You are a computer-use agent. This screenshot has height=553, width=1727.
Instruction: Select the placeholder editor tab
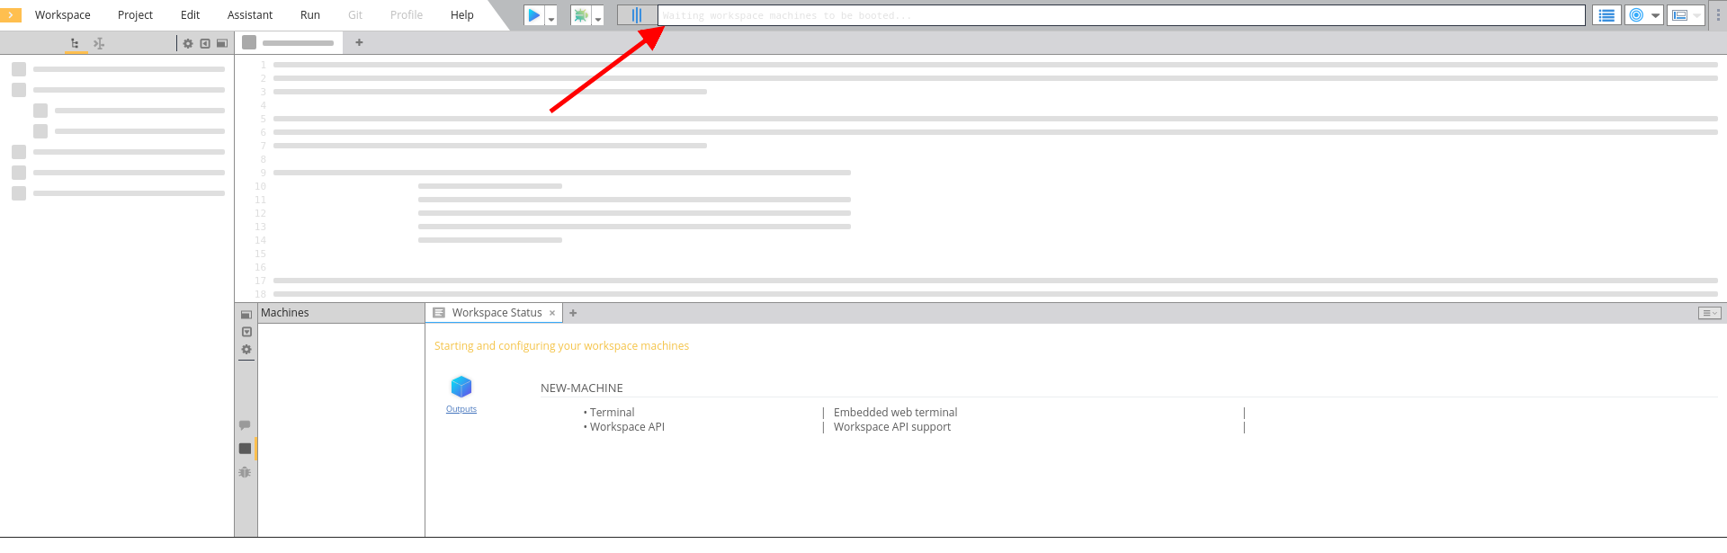pos(289,42)
